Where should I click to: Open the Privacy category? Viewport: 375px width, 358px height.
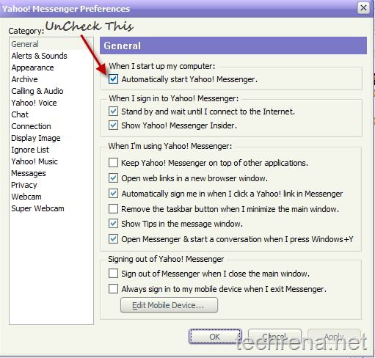(24, 185)
